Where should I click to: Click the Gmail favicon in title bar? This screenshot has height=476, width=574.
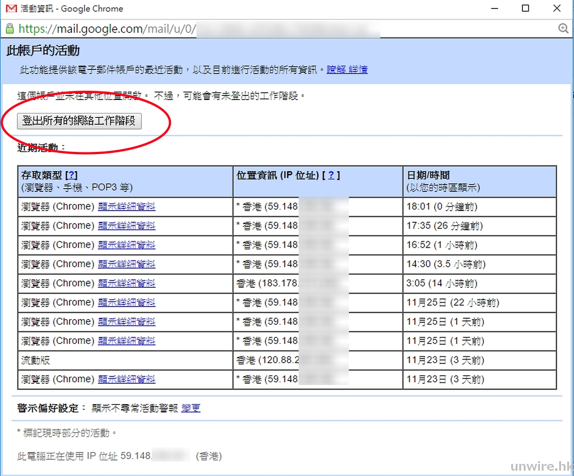coord(11,9)
